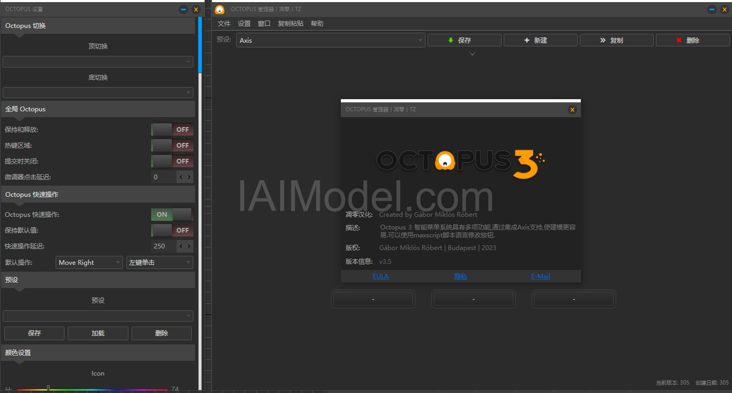
Task: Click the 删除 button in settings panel
Action: click(x=162, y=333)
